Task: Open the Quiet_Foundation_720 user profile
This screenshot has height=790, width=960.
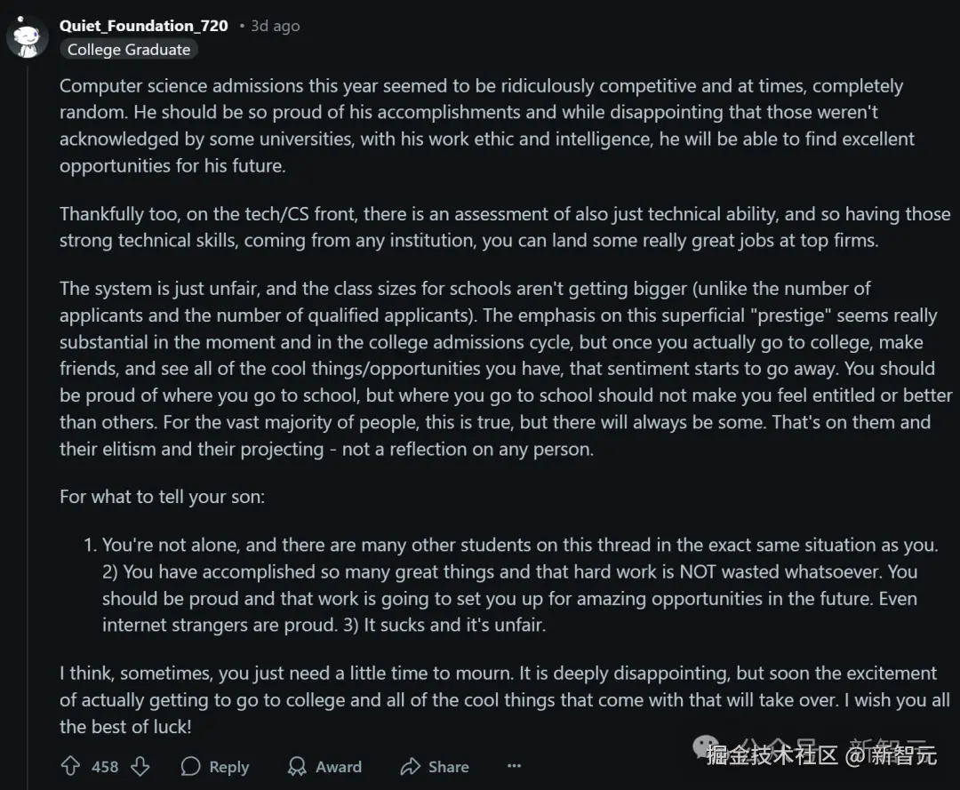Action: 144,26
